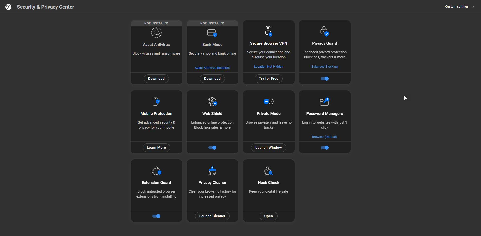481x236 pixels.
Task: Click the Extension Guard title
Action: click(156, 183)
